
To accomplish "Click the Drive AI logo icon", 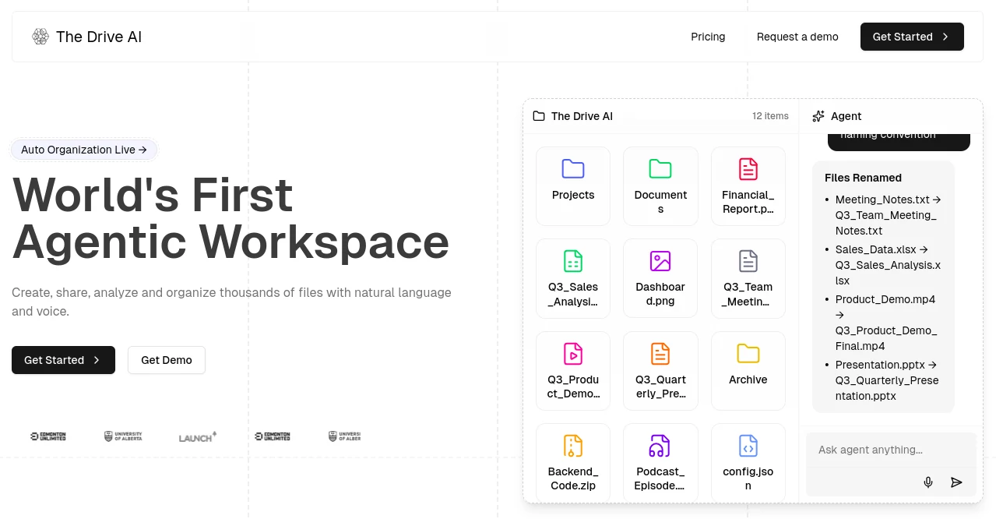I will coord(40,37).
